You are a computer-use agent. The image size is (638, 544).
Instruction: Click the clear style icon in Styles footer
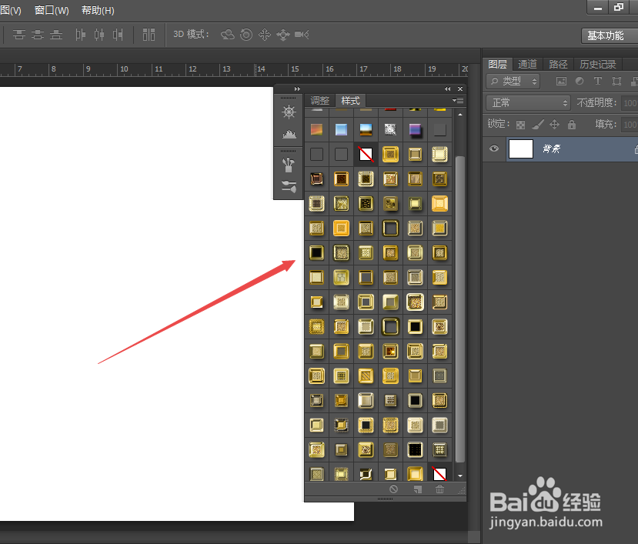point(393,489)
